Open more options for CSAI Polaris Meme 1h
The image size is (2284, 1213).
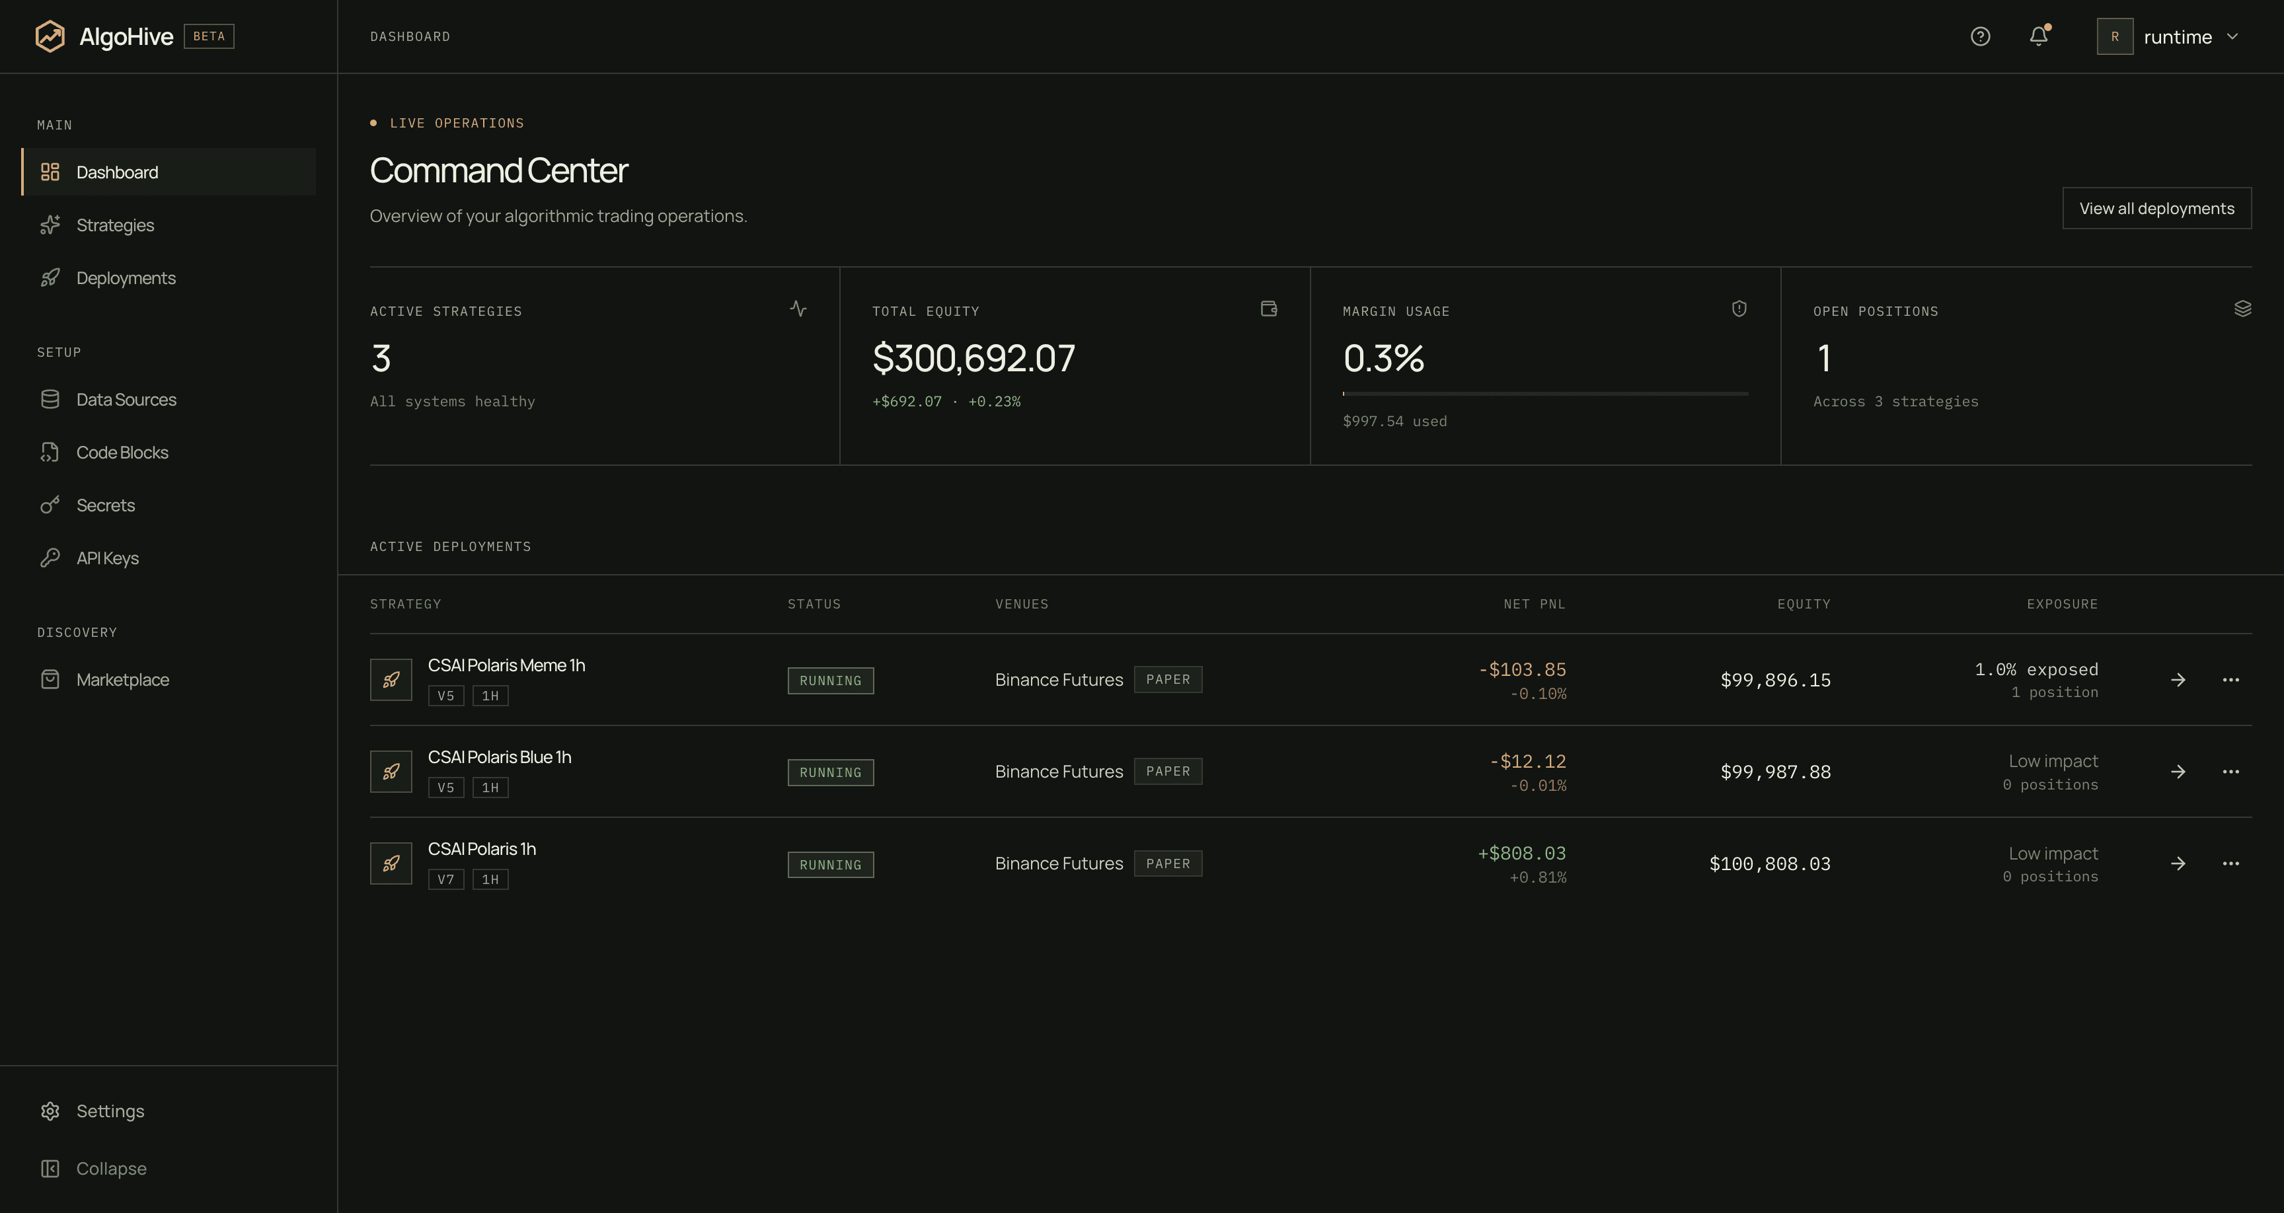click(x=2231, y=680)
